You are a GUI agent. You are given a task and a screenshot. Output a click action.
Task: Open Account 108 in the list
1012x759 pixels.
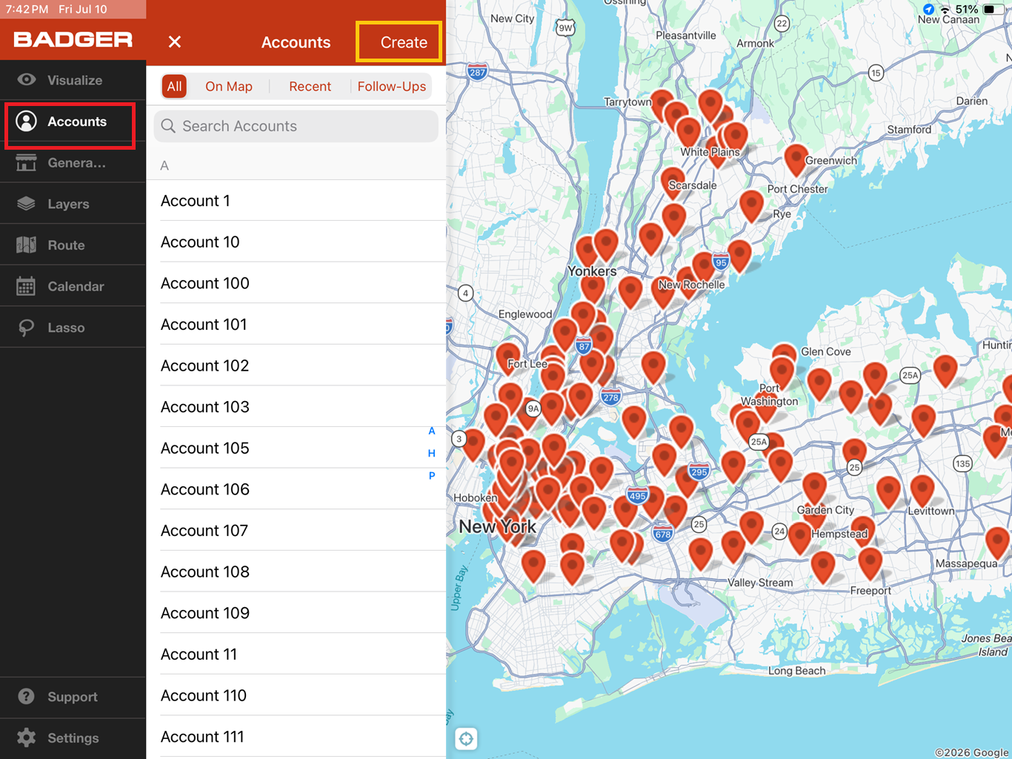click(x=296, y=572)
